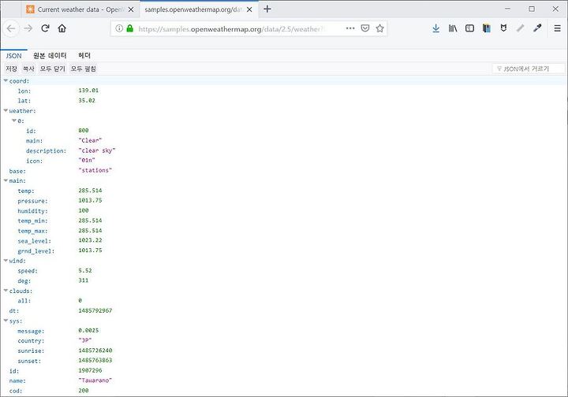Open the Firefox hamburger menu
Viewport: 568px width, 397px height.
tap(558, 28)
